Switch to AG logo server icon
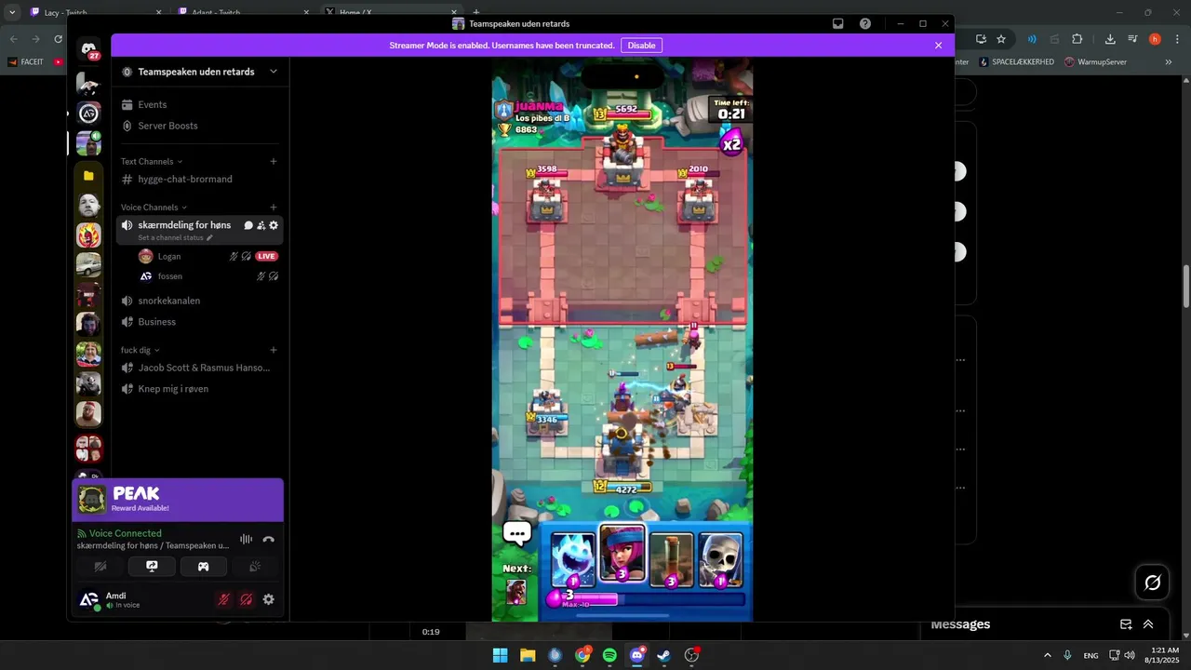The height and width of the screenshot is (670, 1191). click(x=88, y=114)
